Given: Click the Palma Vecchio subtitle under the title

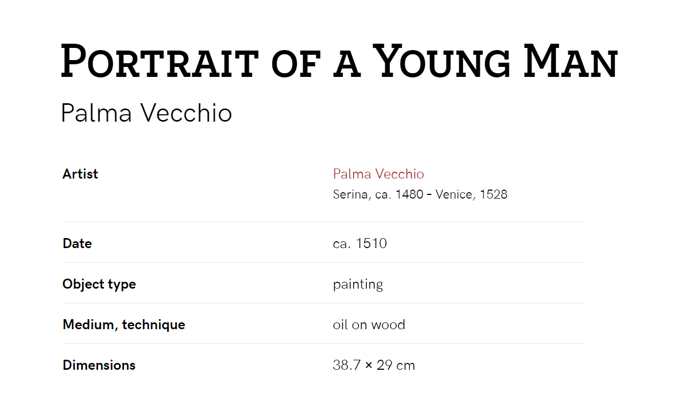Looking at the screenshot, I should [147, 113].
